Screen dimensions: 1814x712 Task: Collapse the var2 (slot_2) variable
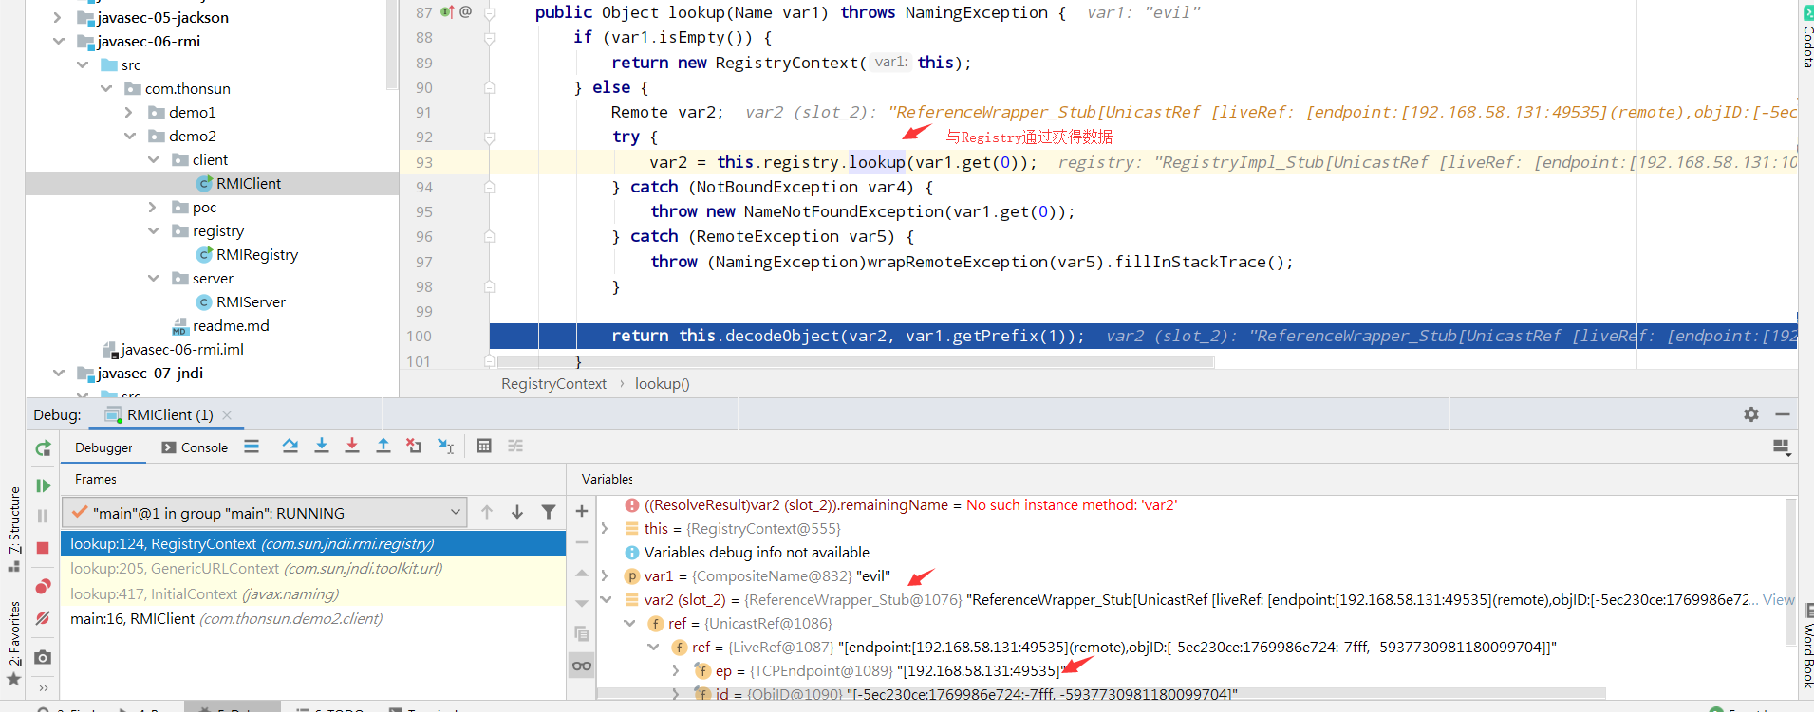[x=606, y=599]
